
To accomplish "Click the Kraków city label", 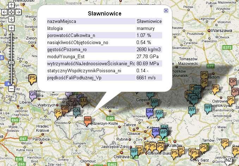I will tap(175, 145).
